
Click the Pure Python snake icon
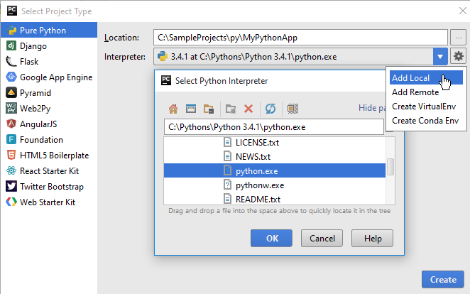(11, 31)
